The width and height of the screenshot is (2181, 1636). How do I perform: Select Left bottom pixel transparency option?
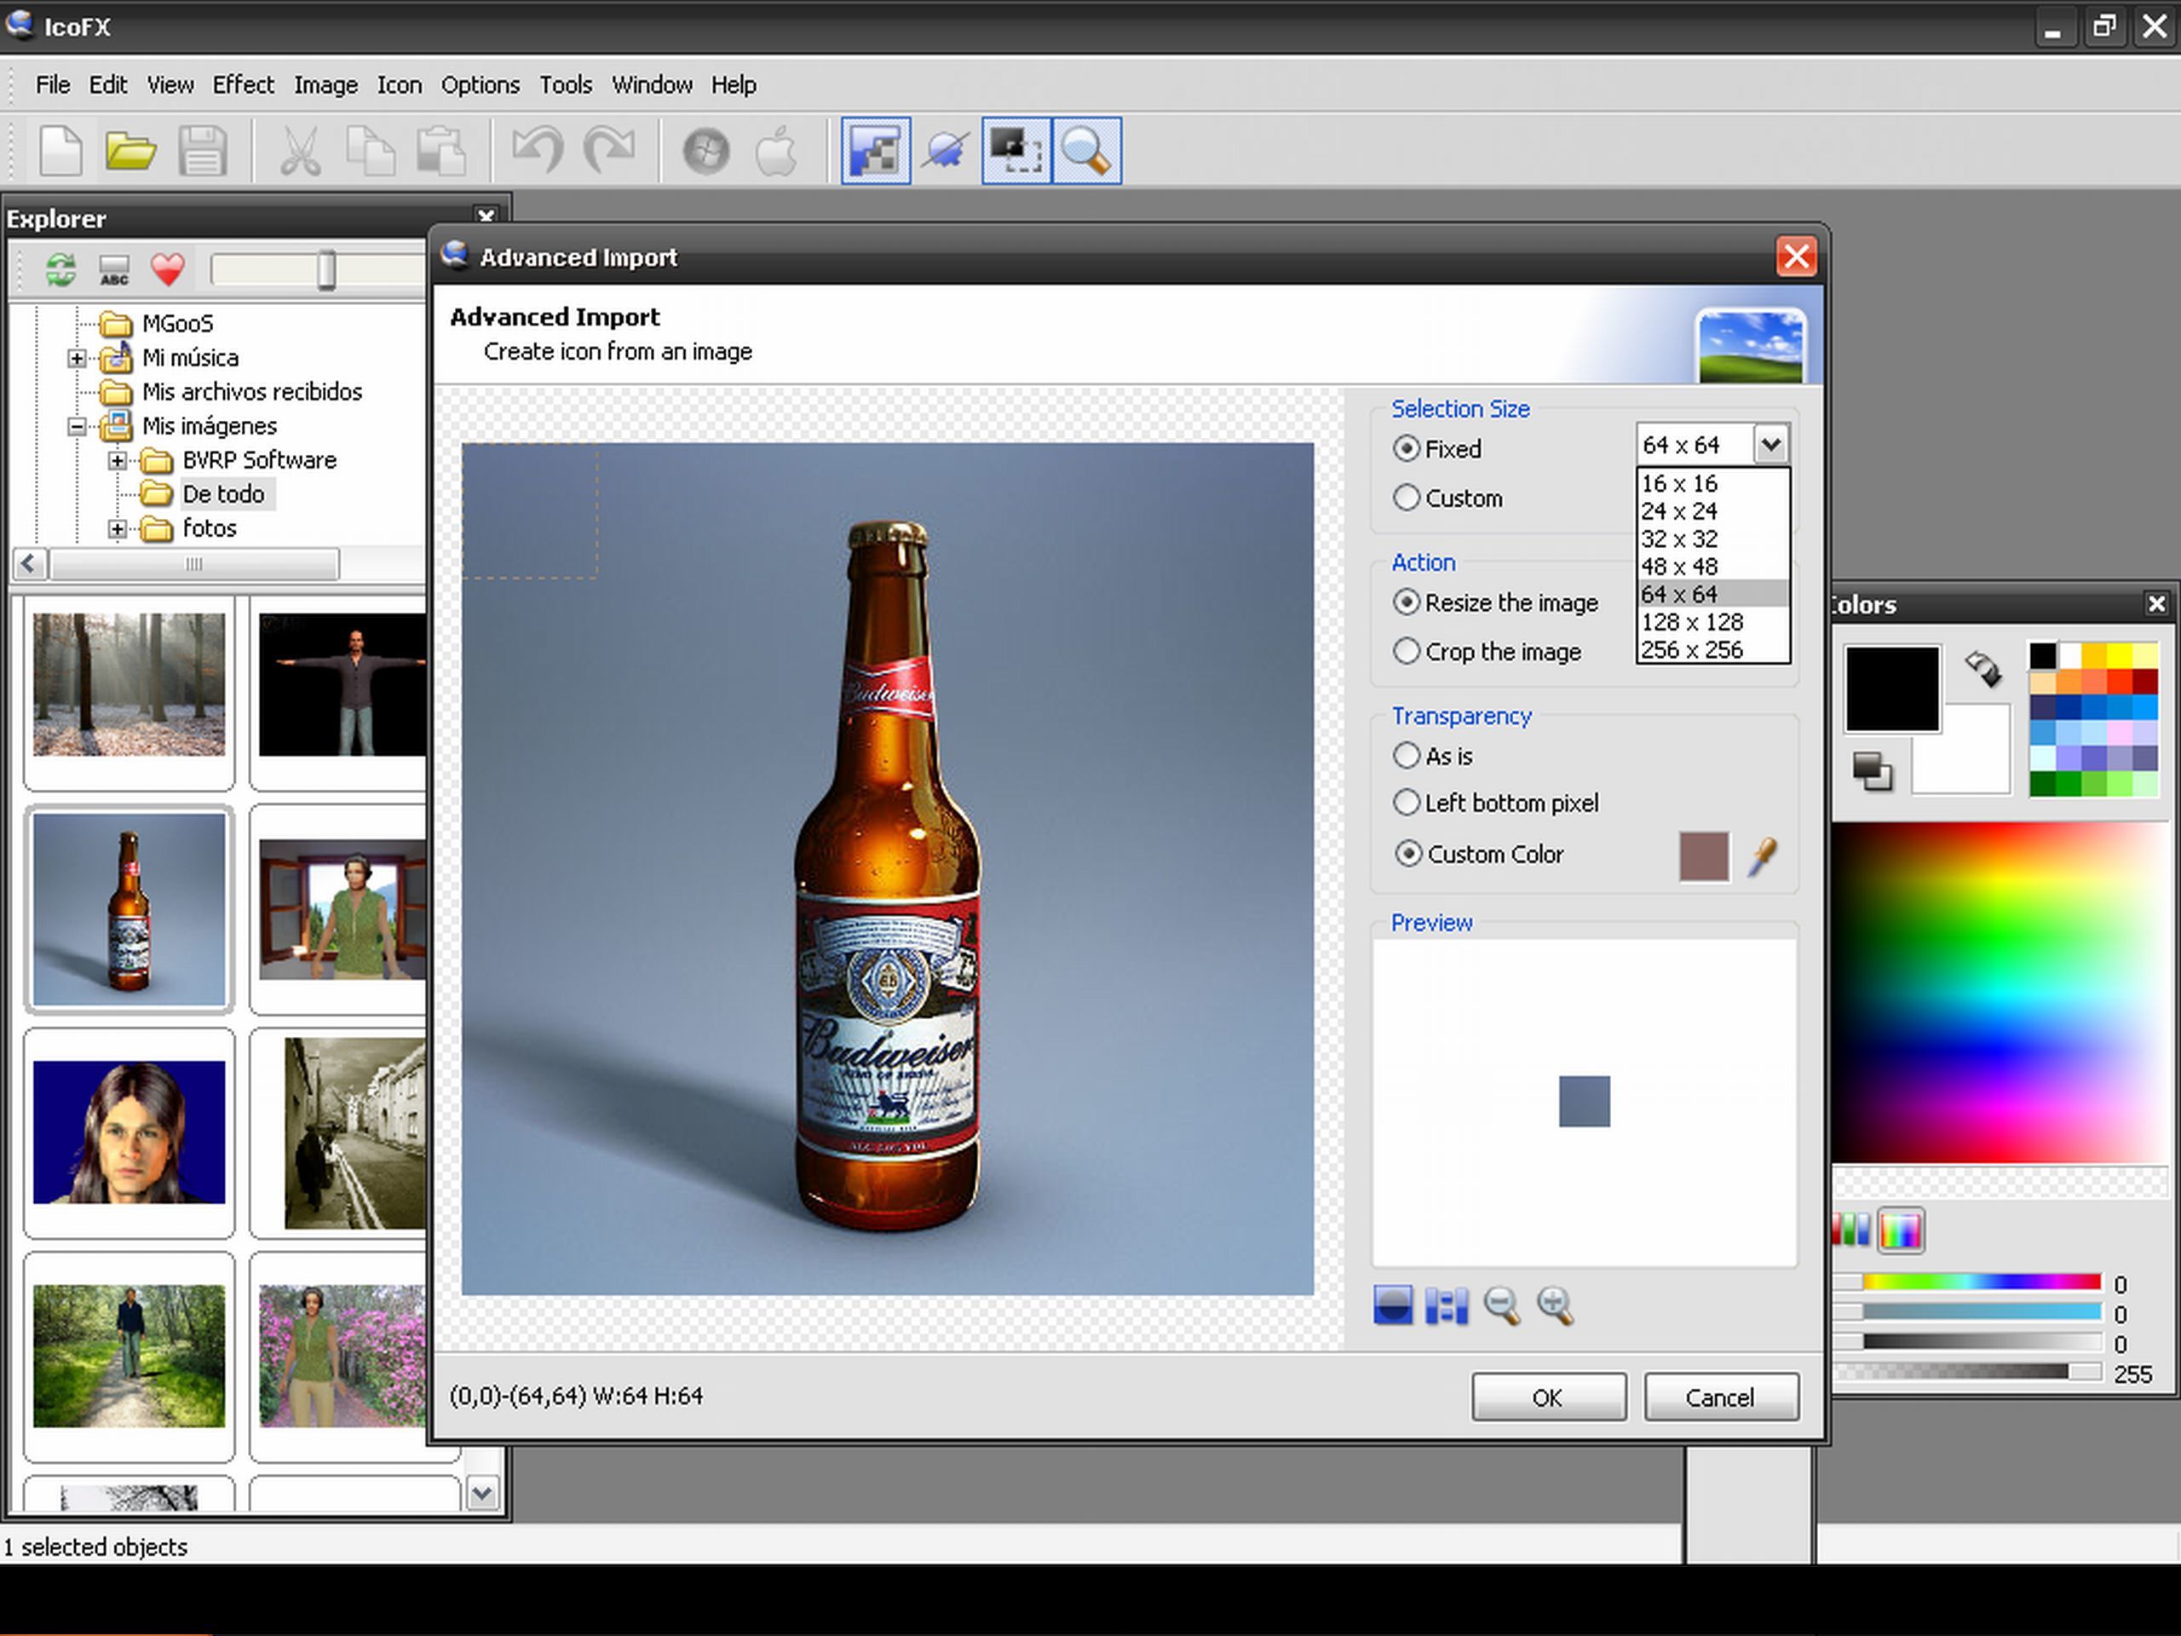pos(1406,803)
